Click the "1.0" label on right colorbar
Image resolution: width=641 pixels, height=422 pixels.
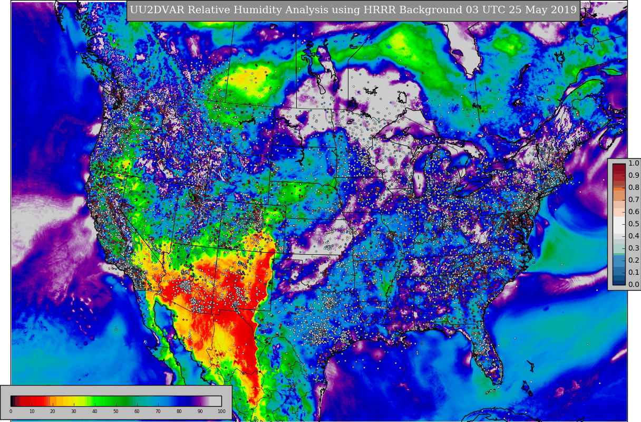click(x=634, y=163)
